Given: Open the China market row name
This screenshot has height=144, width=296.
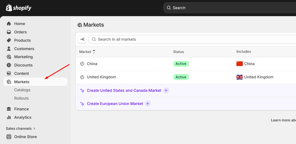Looking at the screenshot, I should tap(92, 64).
